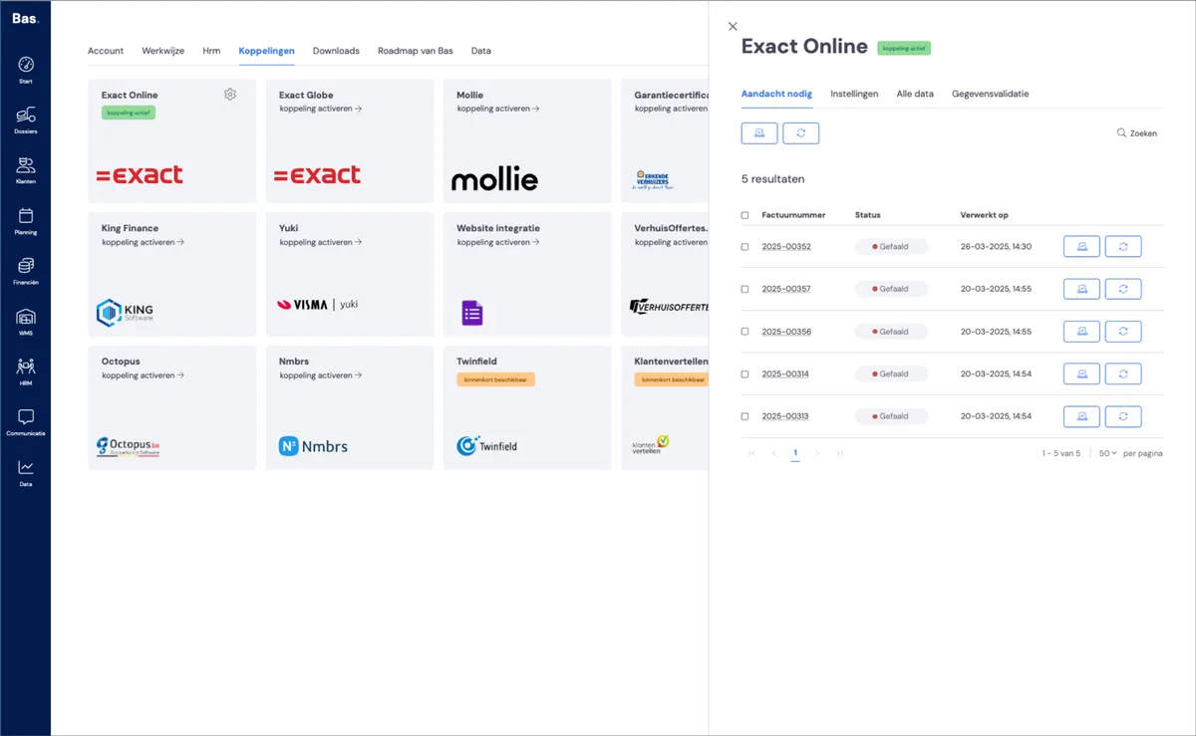The image size is (1196, 736).
Task: Open Data charts in the sidebar
Action: (26, 472)
